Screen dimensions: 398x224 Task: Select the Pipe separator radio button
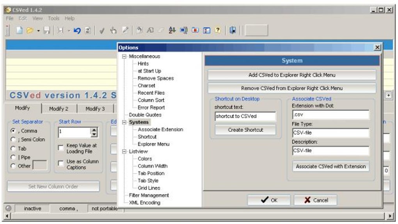13,158
